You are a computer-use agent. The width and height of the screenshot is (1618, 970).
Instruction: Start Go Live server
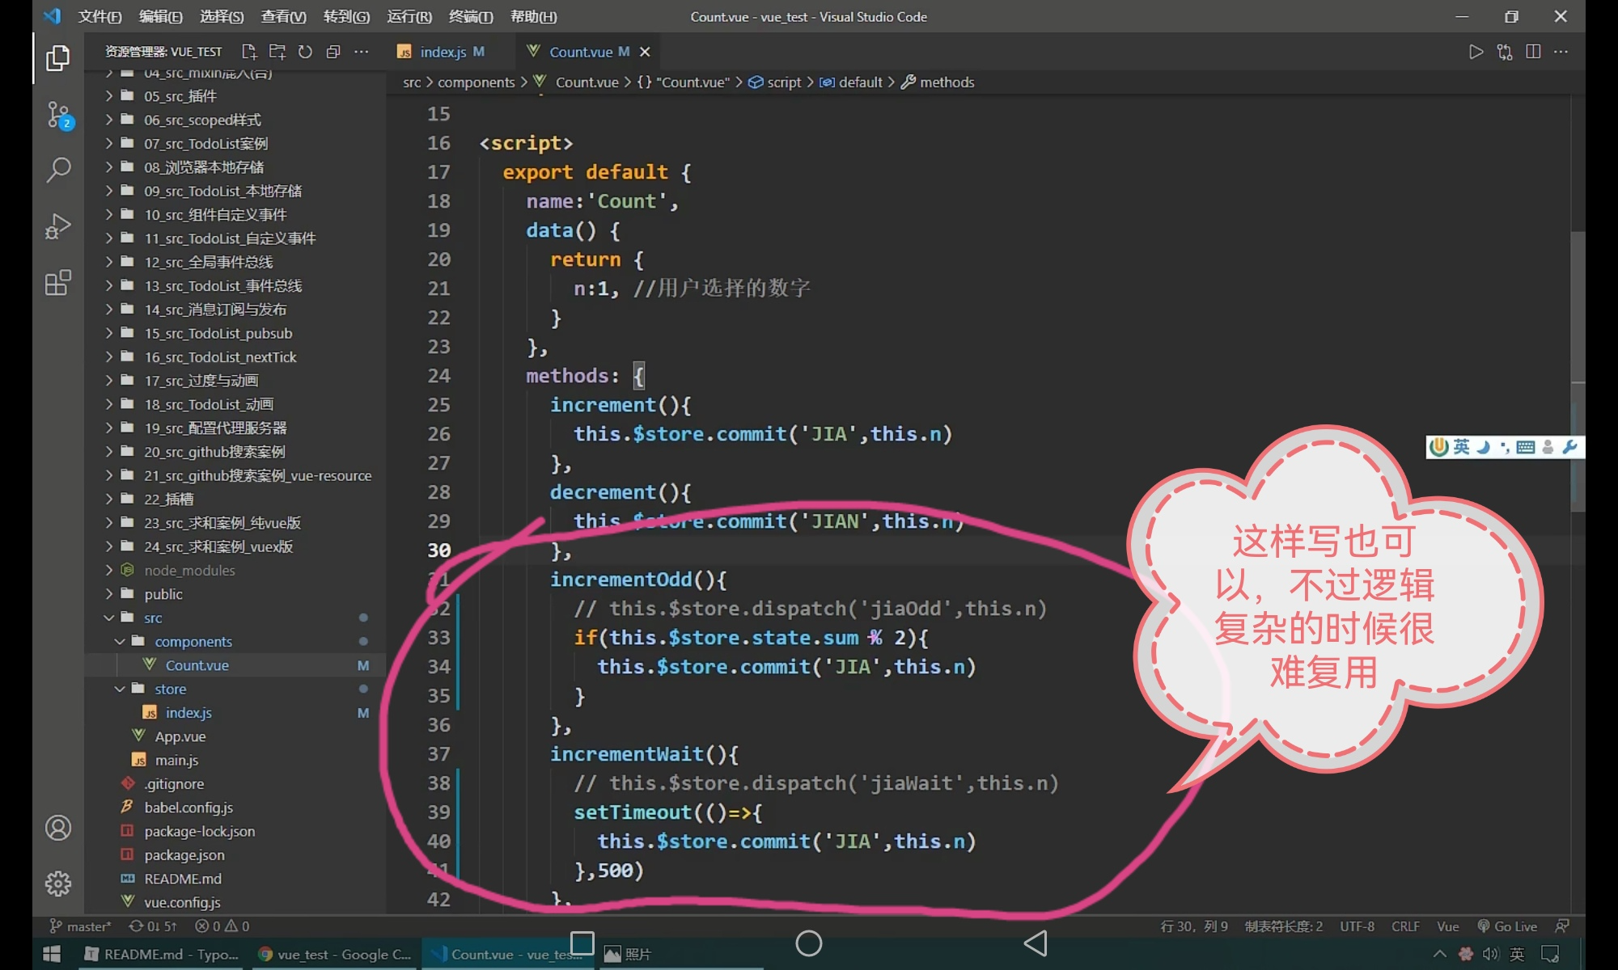pos(1507,926)
